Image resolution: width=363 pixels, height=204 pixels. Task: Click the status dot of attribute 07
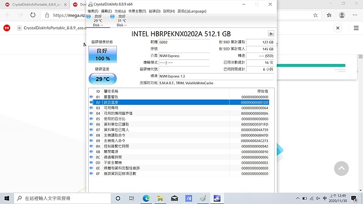pyautogui.click(x=91, y=130)
